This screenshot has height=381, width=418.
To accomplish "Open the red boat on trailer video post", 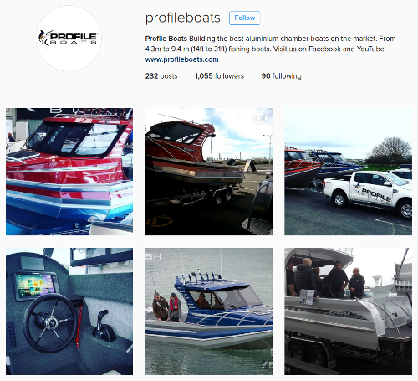I will [209, 172].
